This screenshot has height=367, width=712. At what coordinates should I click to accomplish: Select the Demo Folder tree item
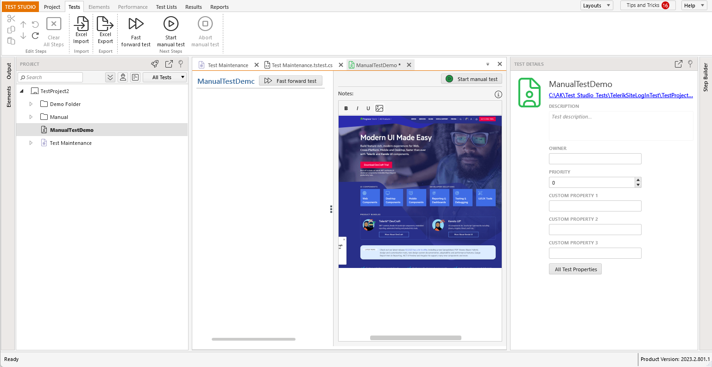point(65,104)
